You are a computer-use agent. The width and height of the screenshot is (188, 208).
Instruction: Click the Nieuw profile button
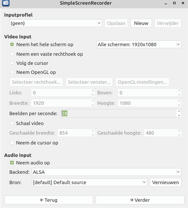click(141, 23)
